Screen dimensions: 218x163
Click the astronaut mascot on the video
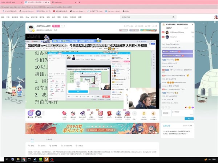coord(46,39)
